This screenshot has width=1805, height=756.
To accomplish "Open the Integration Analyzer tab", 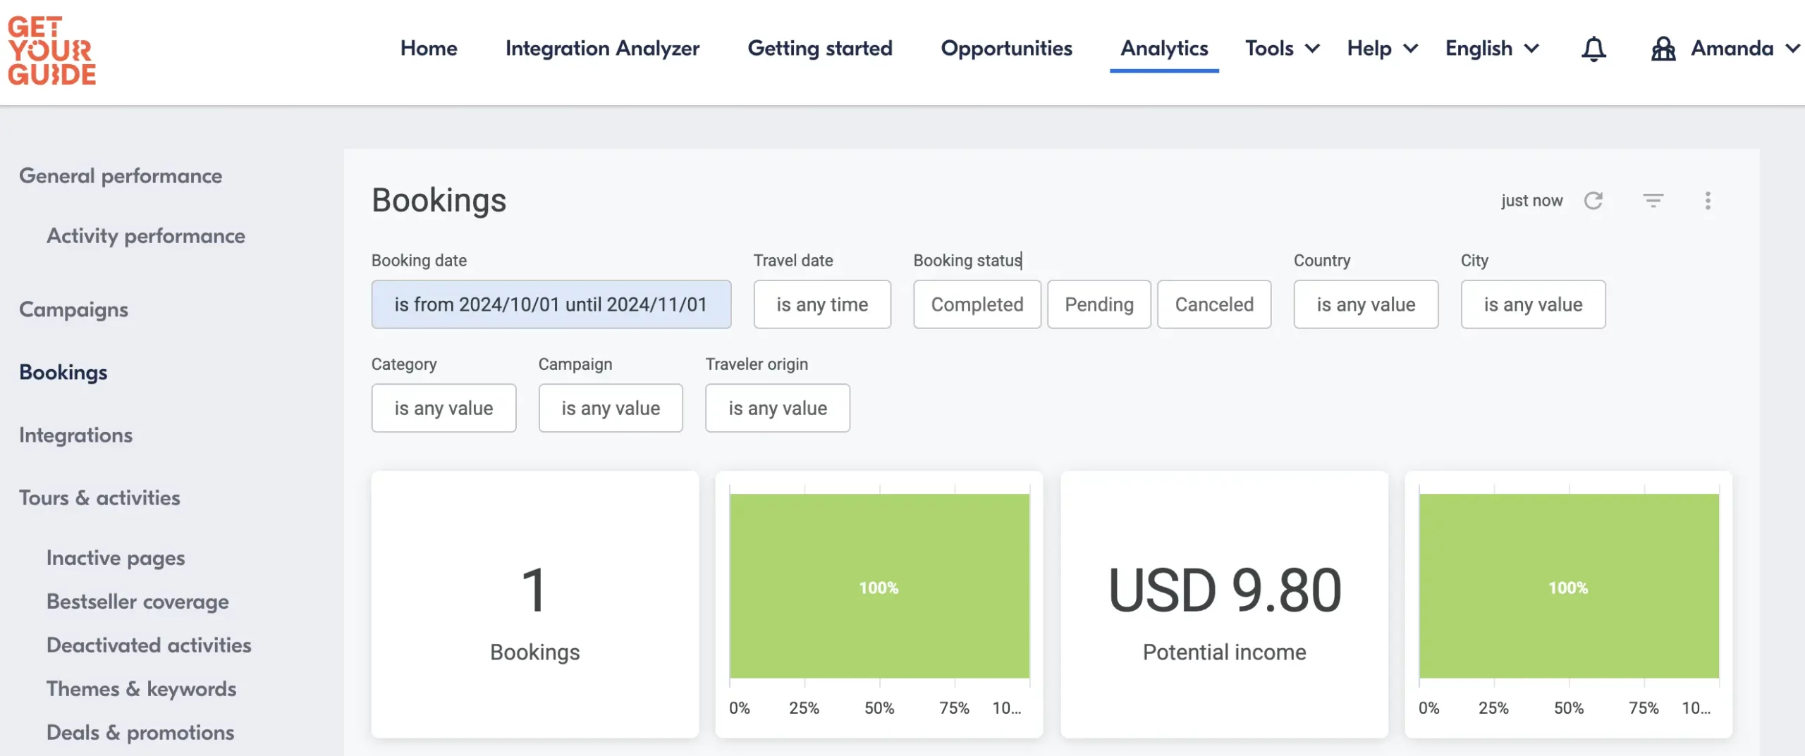I will pos(602,49).
